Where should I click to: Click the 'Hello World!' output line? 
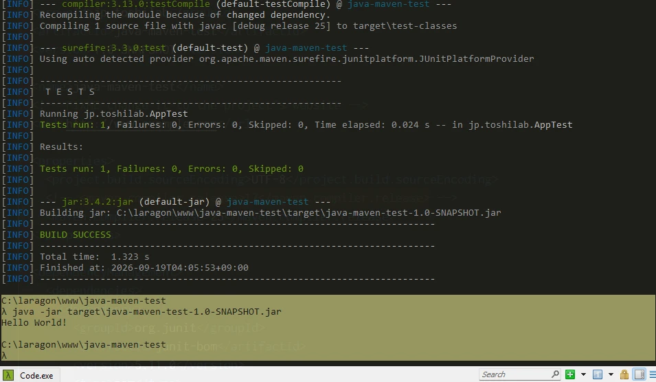[34, 323]
